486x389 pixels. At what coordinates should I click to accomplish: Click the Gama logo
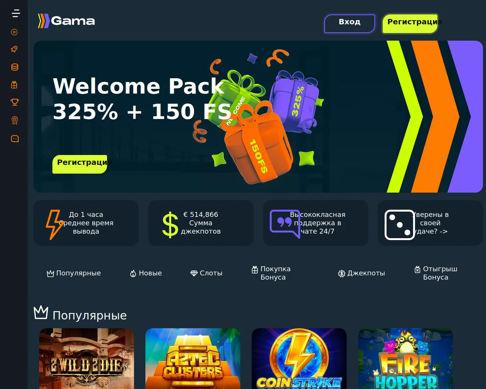point(66,21)
